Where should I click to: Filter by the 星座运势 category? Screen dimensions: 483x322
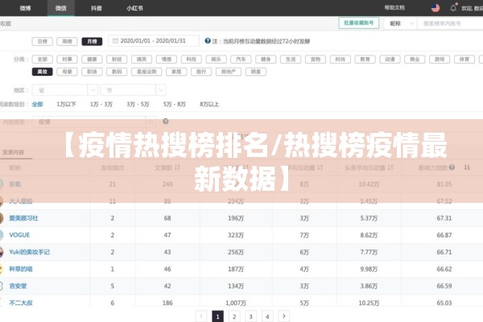click(x=147, y=72)
